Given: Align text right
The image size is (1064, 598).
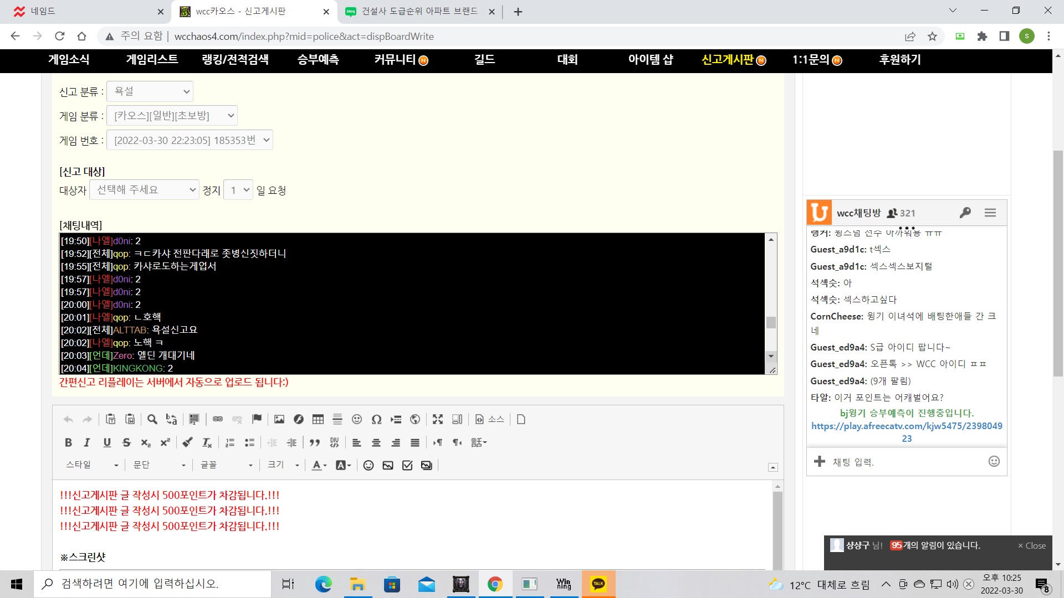Looking at the screenshot, I should pyautogui.click(x=396, y=442).
